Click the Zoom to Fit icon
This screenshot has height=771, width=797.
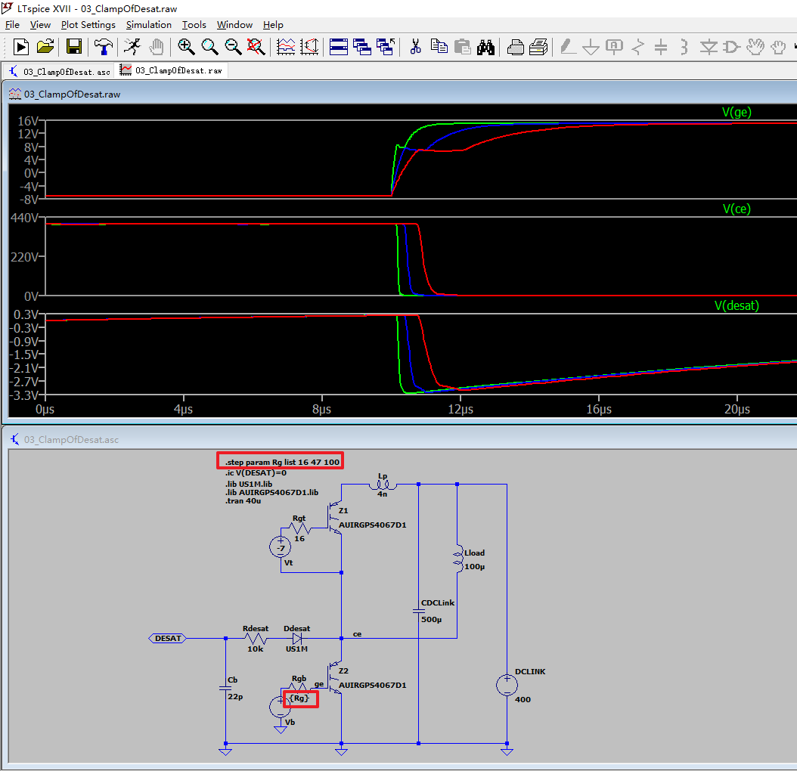pos(256,47)
